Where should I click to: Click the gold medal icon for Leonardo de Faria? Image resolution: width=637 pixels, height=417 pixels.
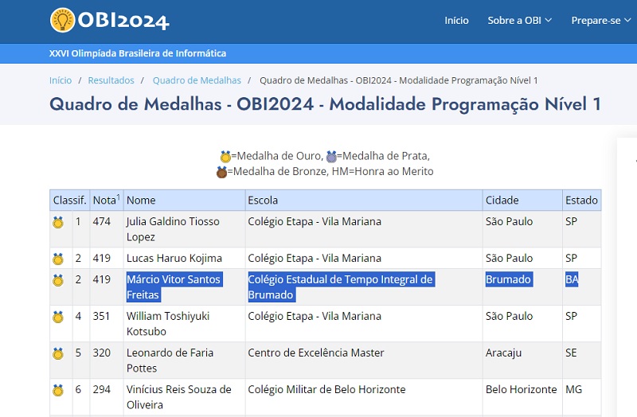[58, 353]
